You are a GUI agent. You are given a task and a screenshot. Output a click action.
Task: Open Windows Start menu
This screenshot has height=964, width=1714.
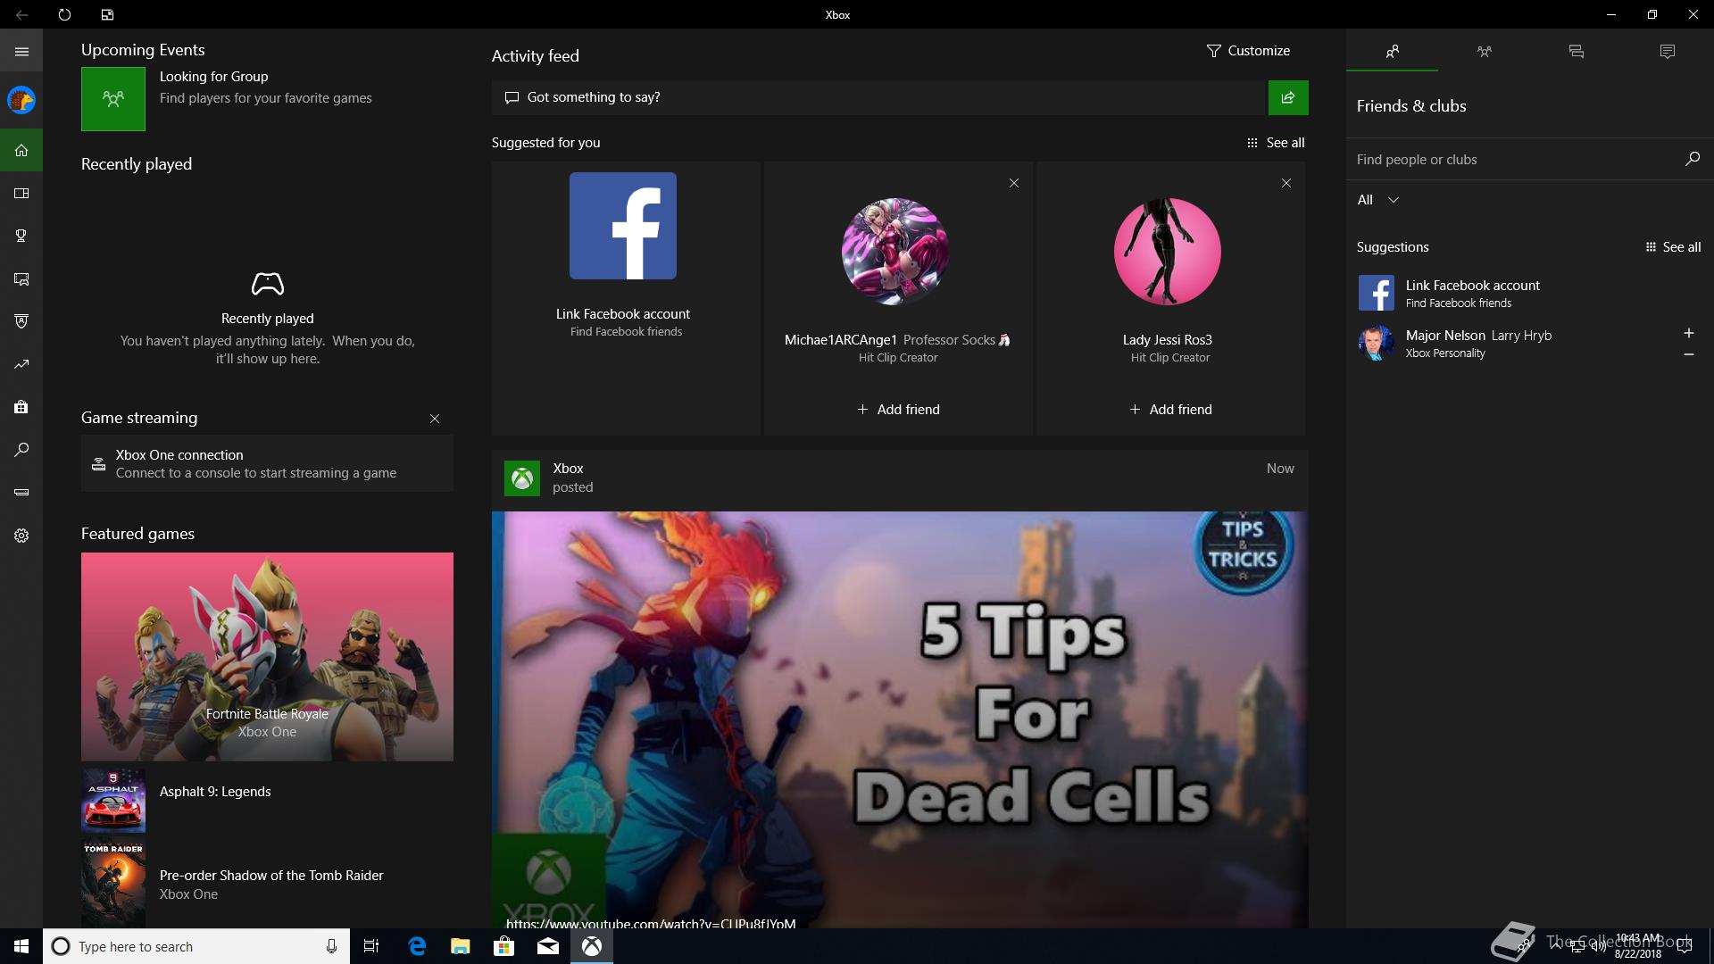[x=21, y=946]
